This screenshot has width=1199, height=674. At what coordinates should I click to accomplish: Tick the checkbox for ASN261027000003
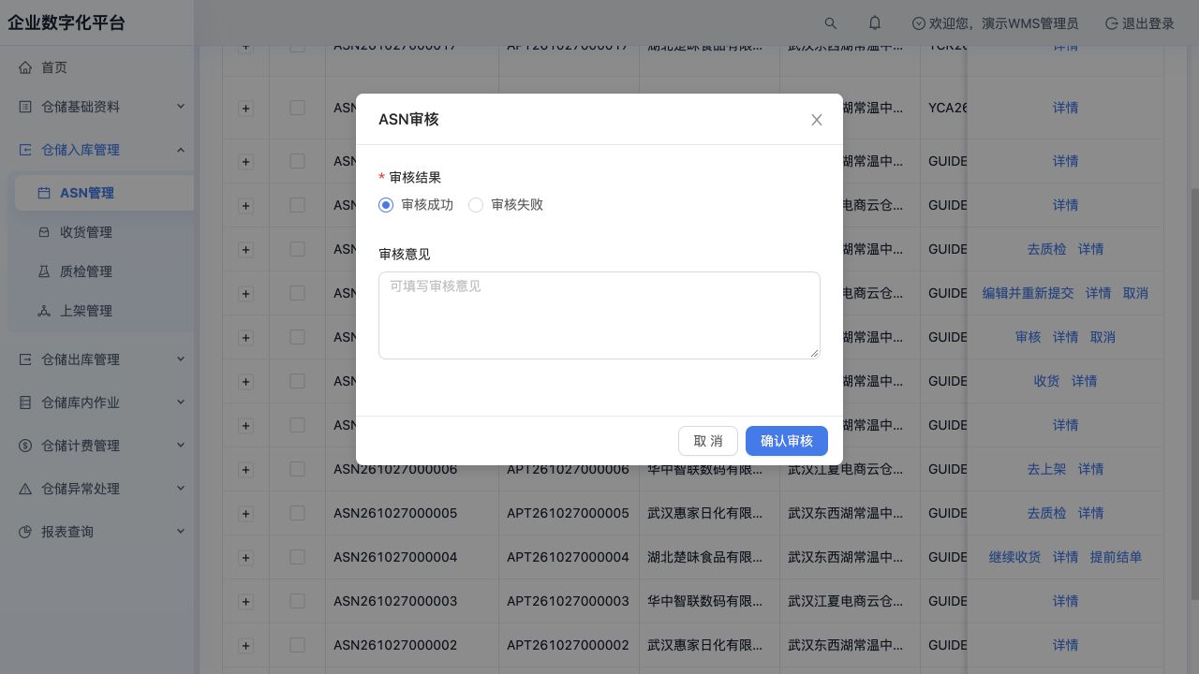[297, 601]
